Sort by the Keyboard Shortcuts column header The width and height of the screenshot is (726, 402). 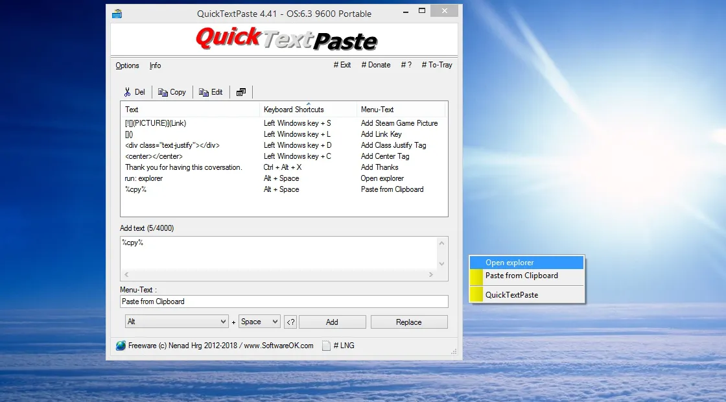(x=308, y=110)
